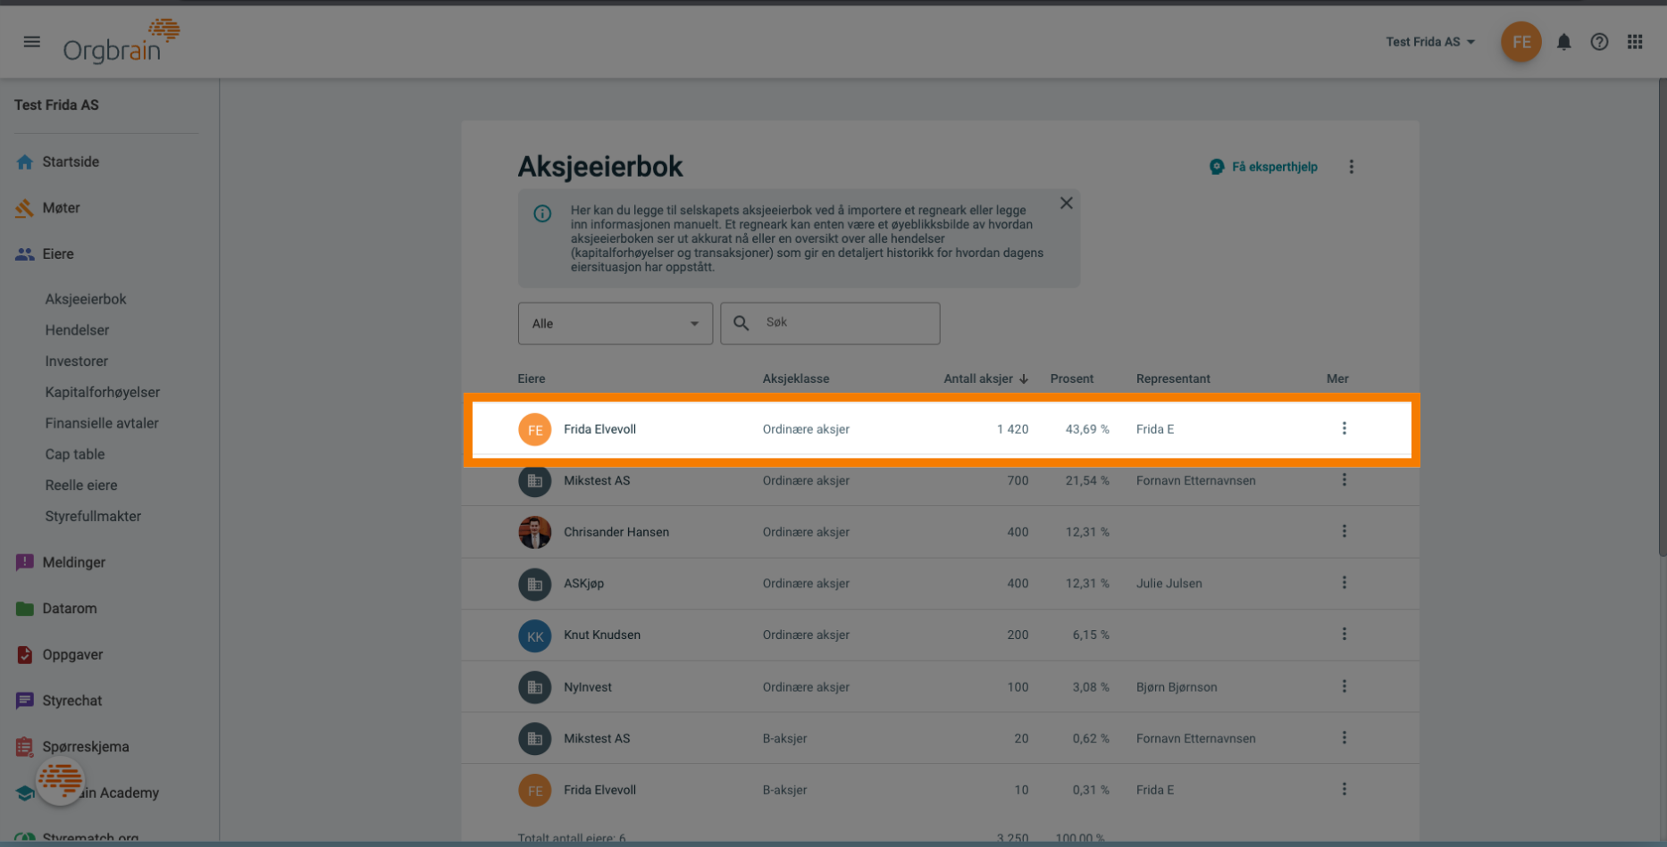Open Reelle eiere in the sidebar
This screenshot has width=1667, height=847.
pos(81,486)
